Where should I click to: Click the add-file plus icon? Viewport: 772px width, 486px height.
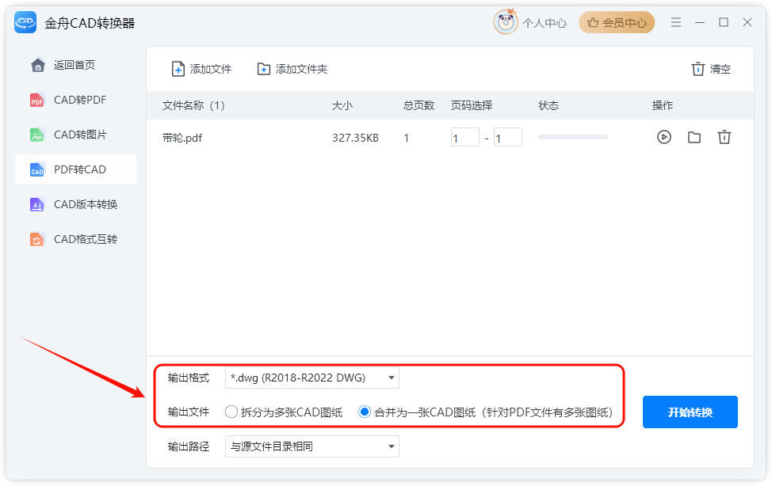point(178,70)
